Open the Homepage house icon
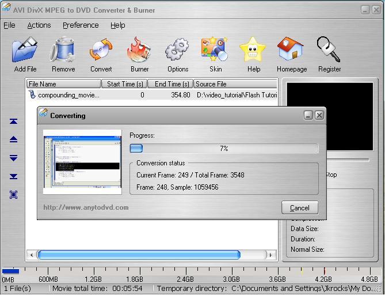385x295 pixels. coord(291,49)
